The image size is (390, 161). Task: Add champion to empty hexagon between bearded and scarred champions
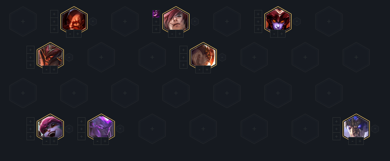tap(125, 21)
